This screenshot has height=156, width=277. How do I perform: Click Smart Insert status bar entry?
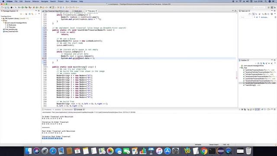tap(214, 144)
